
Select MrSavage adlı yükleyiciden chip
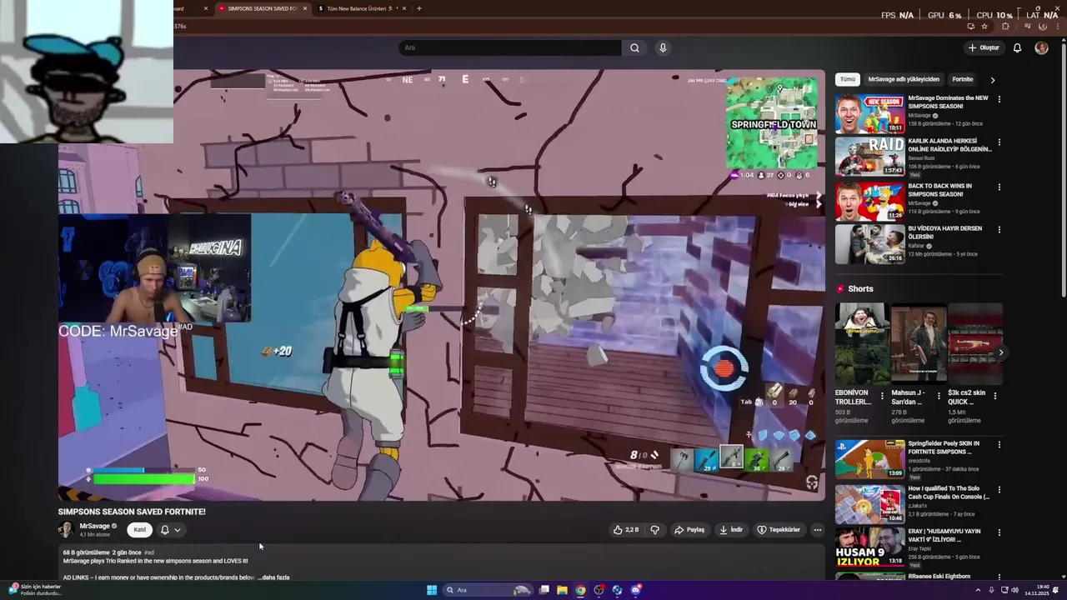point(904,79)
